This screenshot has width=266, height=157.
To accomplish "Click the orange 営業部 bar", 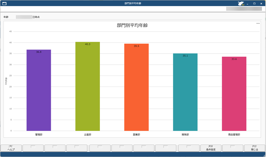I will pyautogui.click(x=136, y=87).
